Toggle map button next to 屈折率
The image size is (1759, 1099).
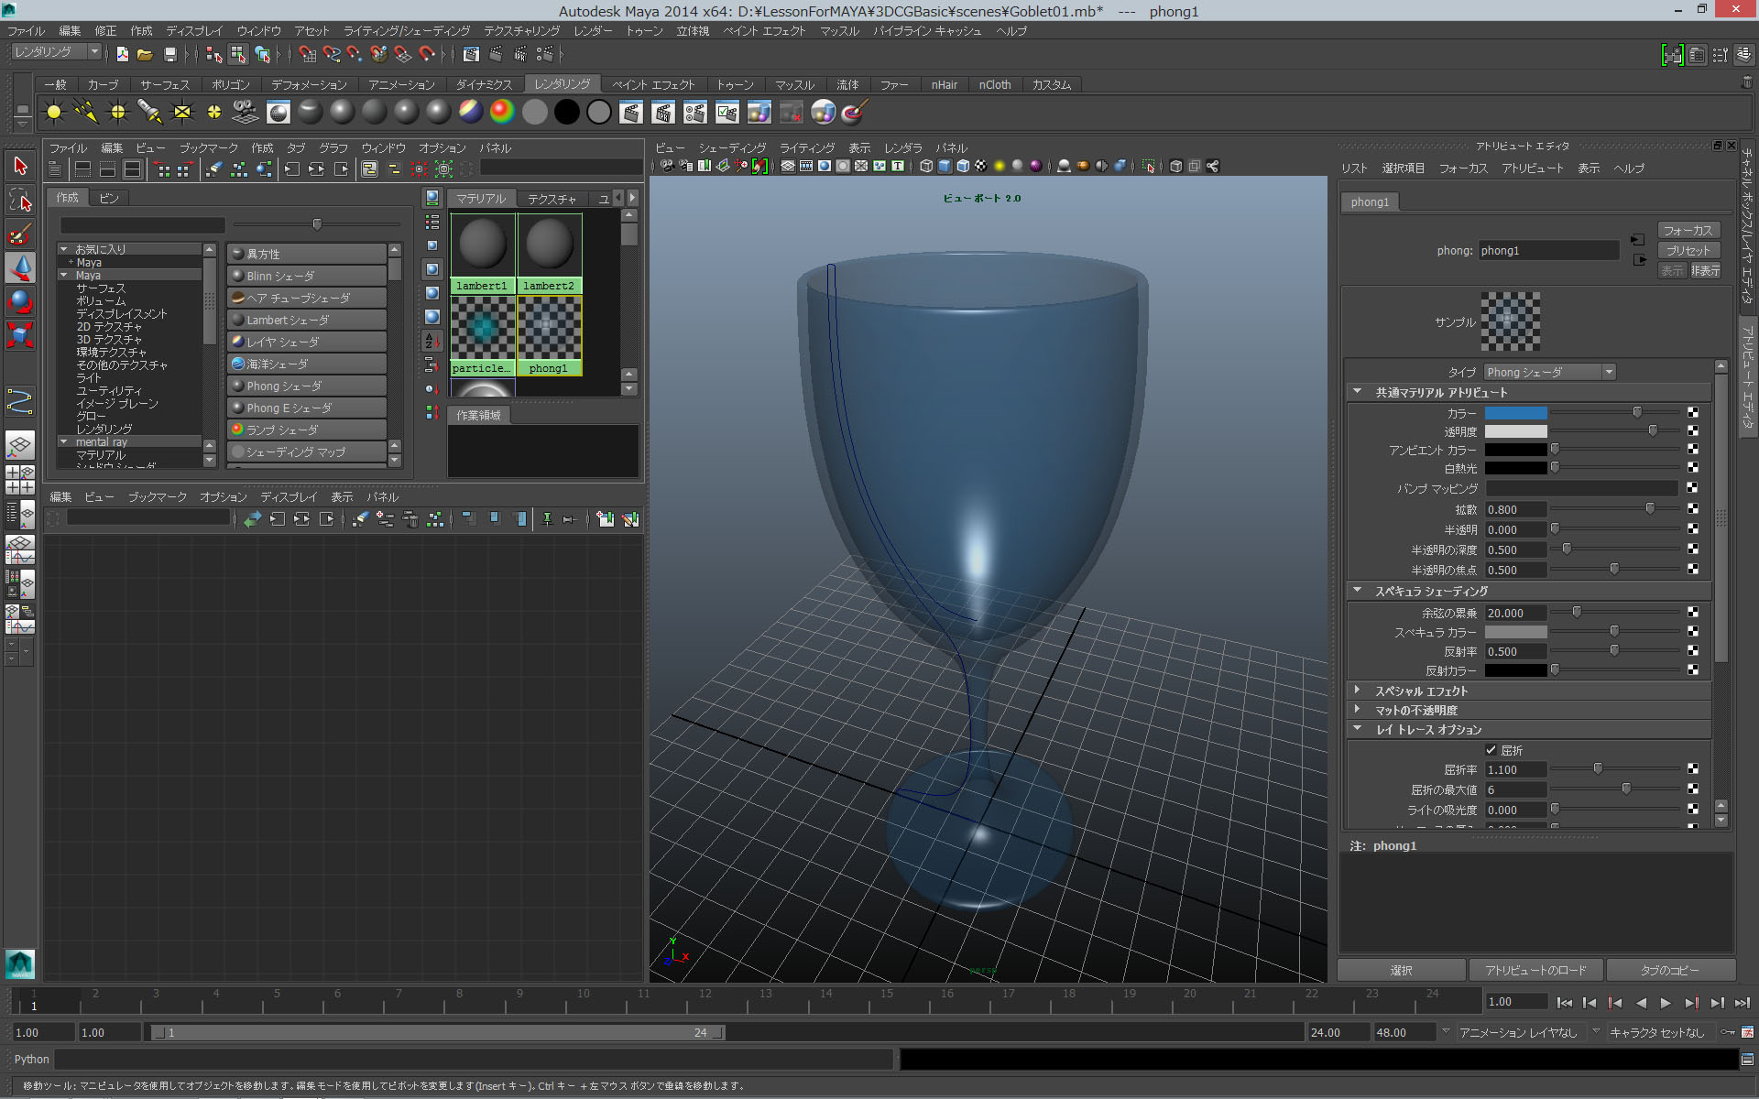[x=1692, y=769]
